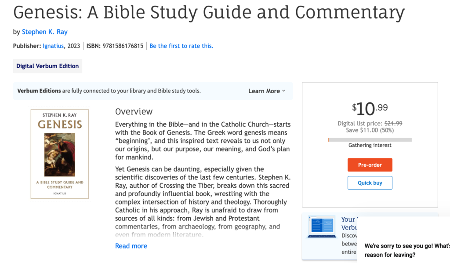Open the Stephen K. Ray author link
The image size is (450, 263).
(44, 32)
